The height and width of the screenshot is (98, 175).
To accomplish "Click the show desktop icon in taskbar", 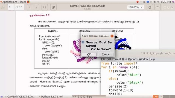I will [x=2, y=97].
